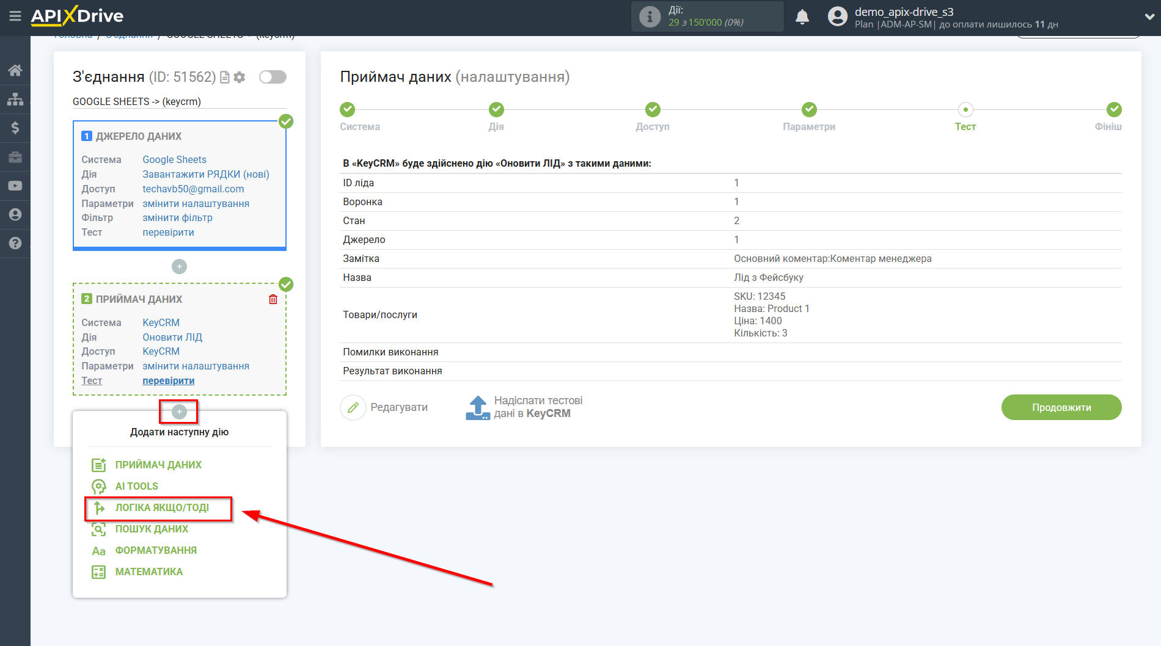
Task: Select ЛОГІКА ЯКЩО/ТОДІ option
Action: (x=162, y=507)
